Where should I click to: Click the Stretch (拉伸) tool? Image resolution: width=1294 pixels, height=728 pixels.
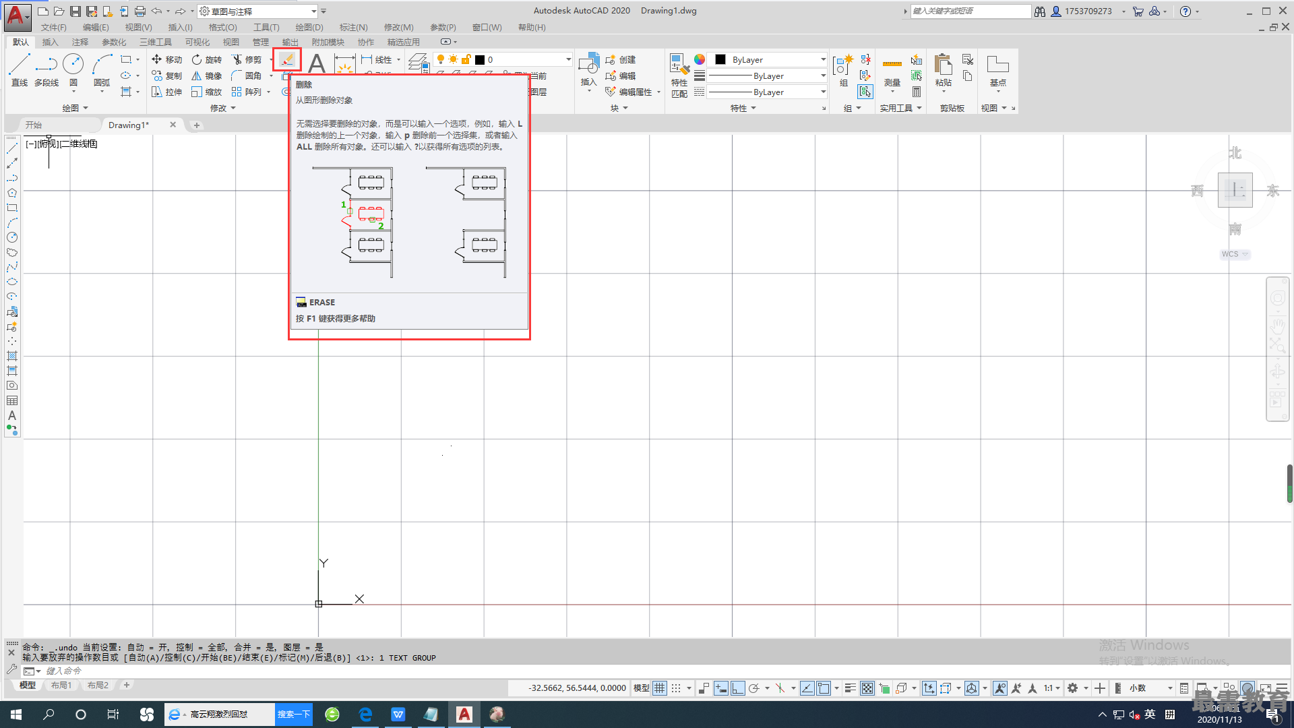[166, 92]
